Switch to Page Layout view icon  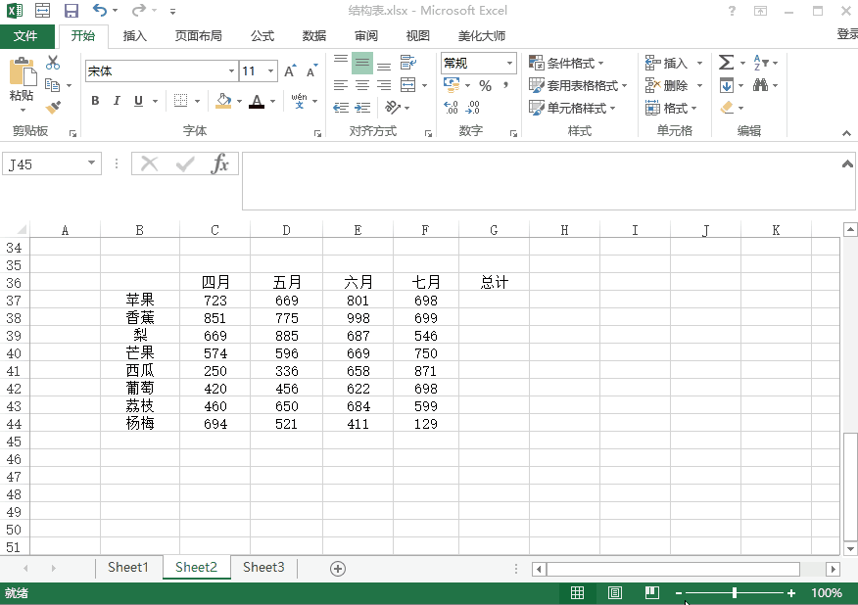click(x=614, y=592)
